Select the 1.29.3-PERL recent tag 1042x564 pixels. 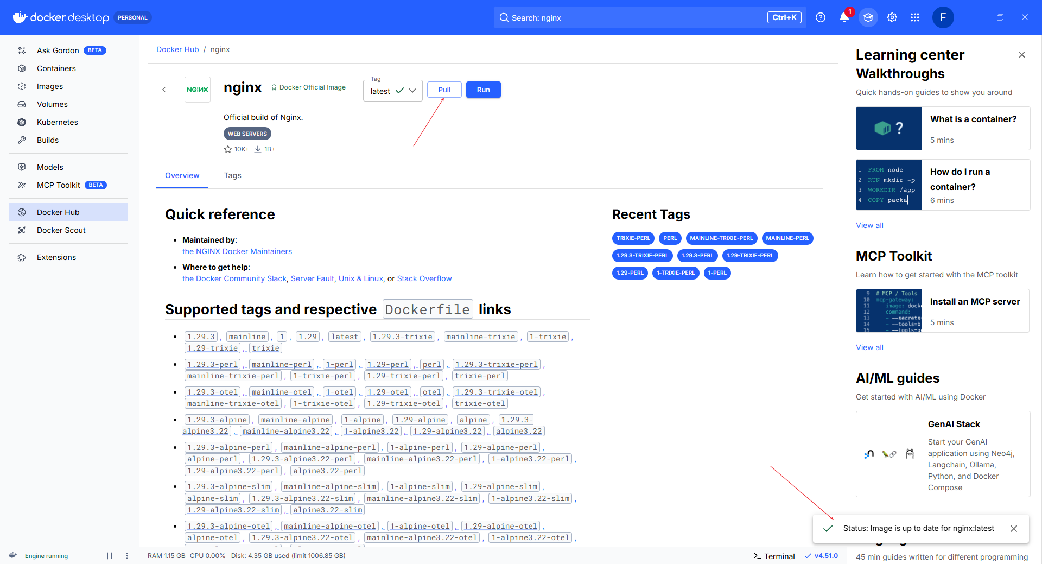click(x=697, y=256)
